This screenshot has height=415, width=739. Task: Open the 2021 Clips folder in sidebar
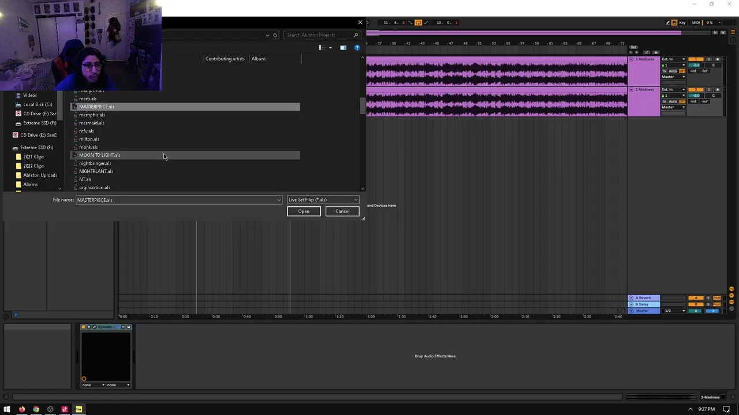pos(33,157)
